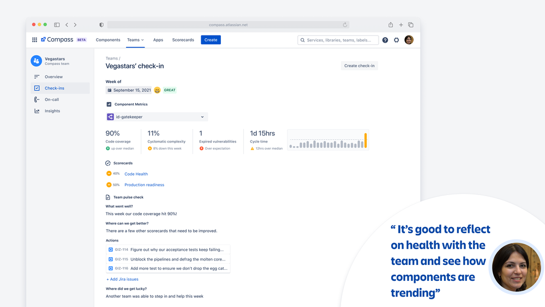
Task: Open the Code Health scorecard link
Action: (x=136, y=174)
